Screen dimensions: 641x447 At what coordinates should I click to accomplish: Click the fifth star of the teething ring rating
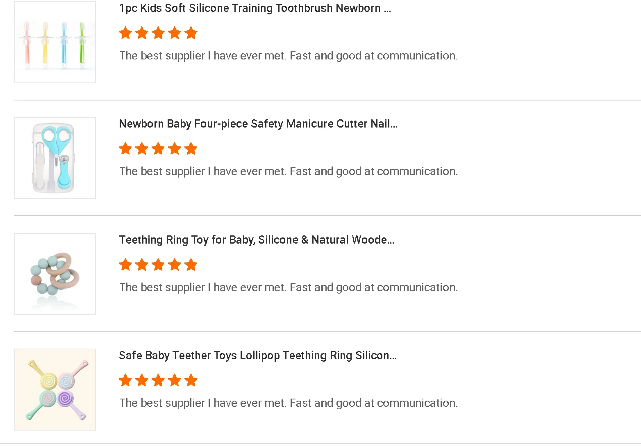coord(191,265)
